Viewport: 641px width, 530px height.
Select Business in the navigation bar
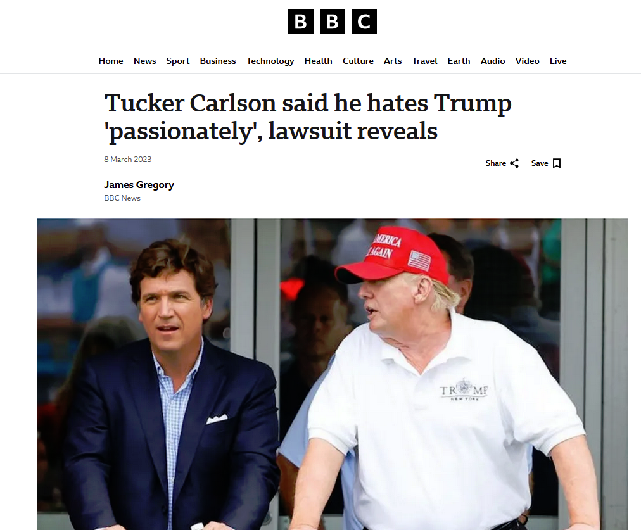coord(218,61)
